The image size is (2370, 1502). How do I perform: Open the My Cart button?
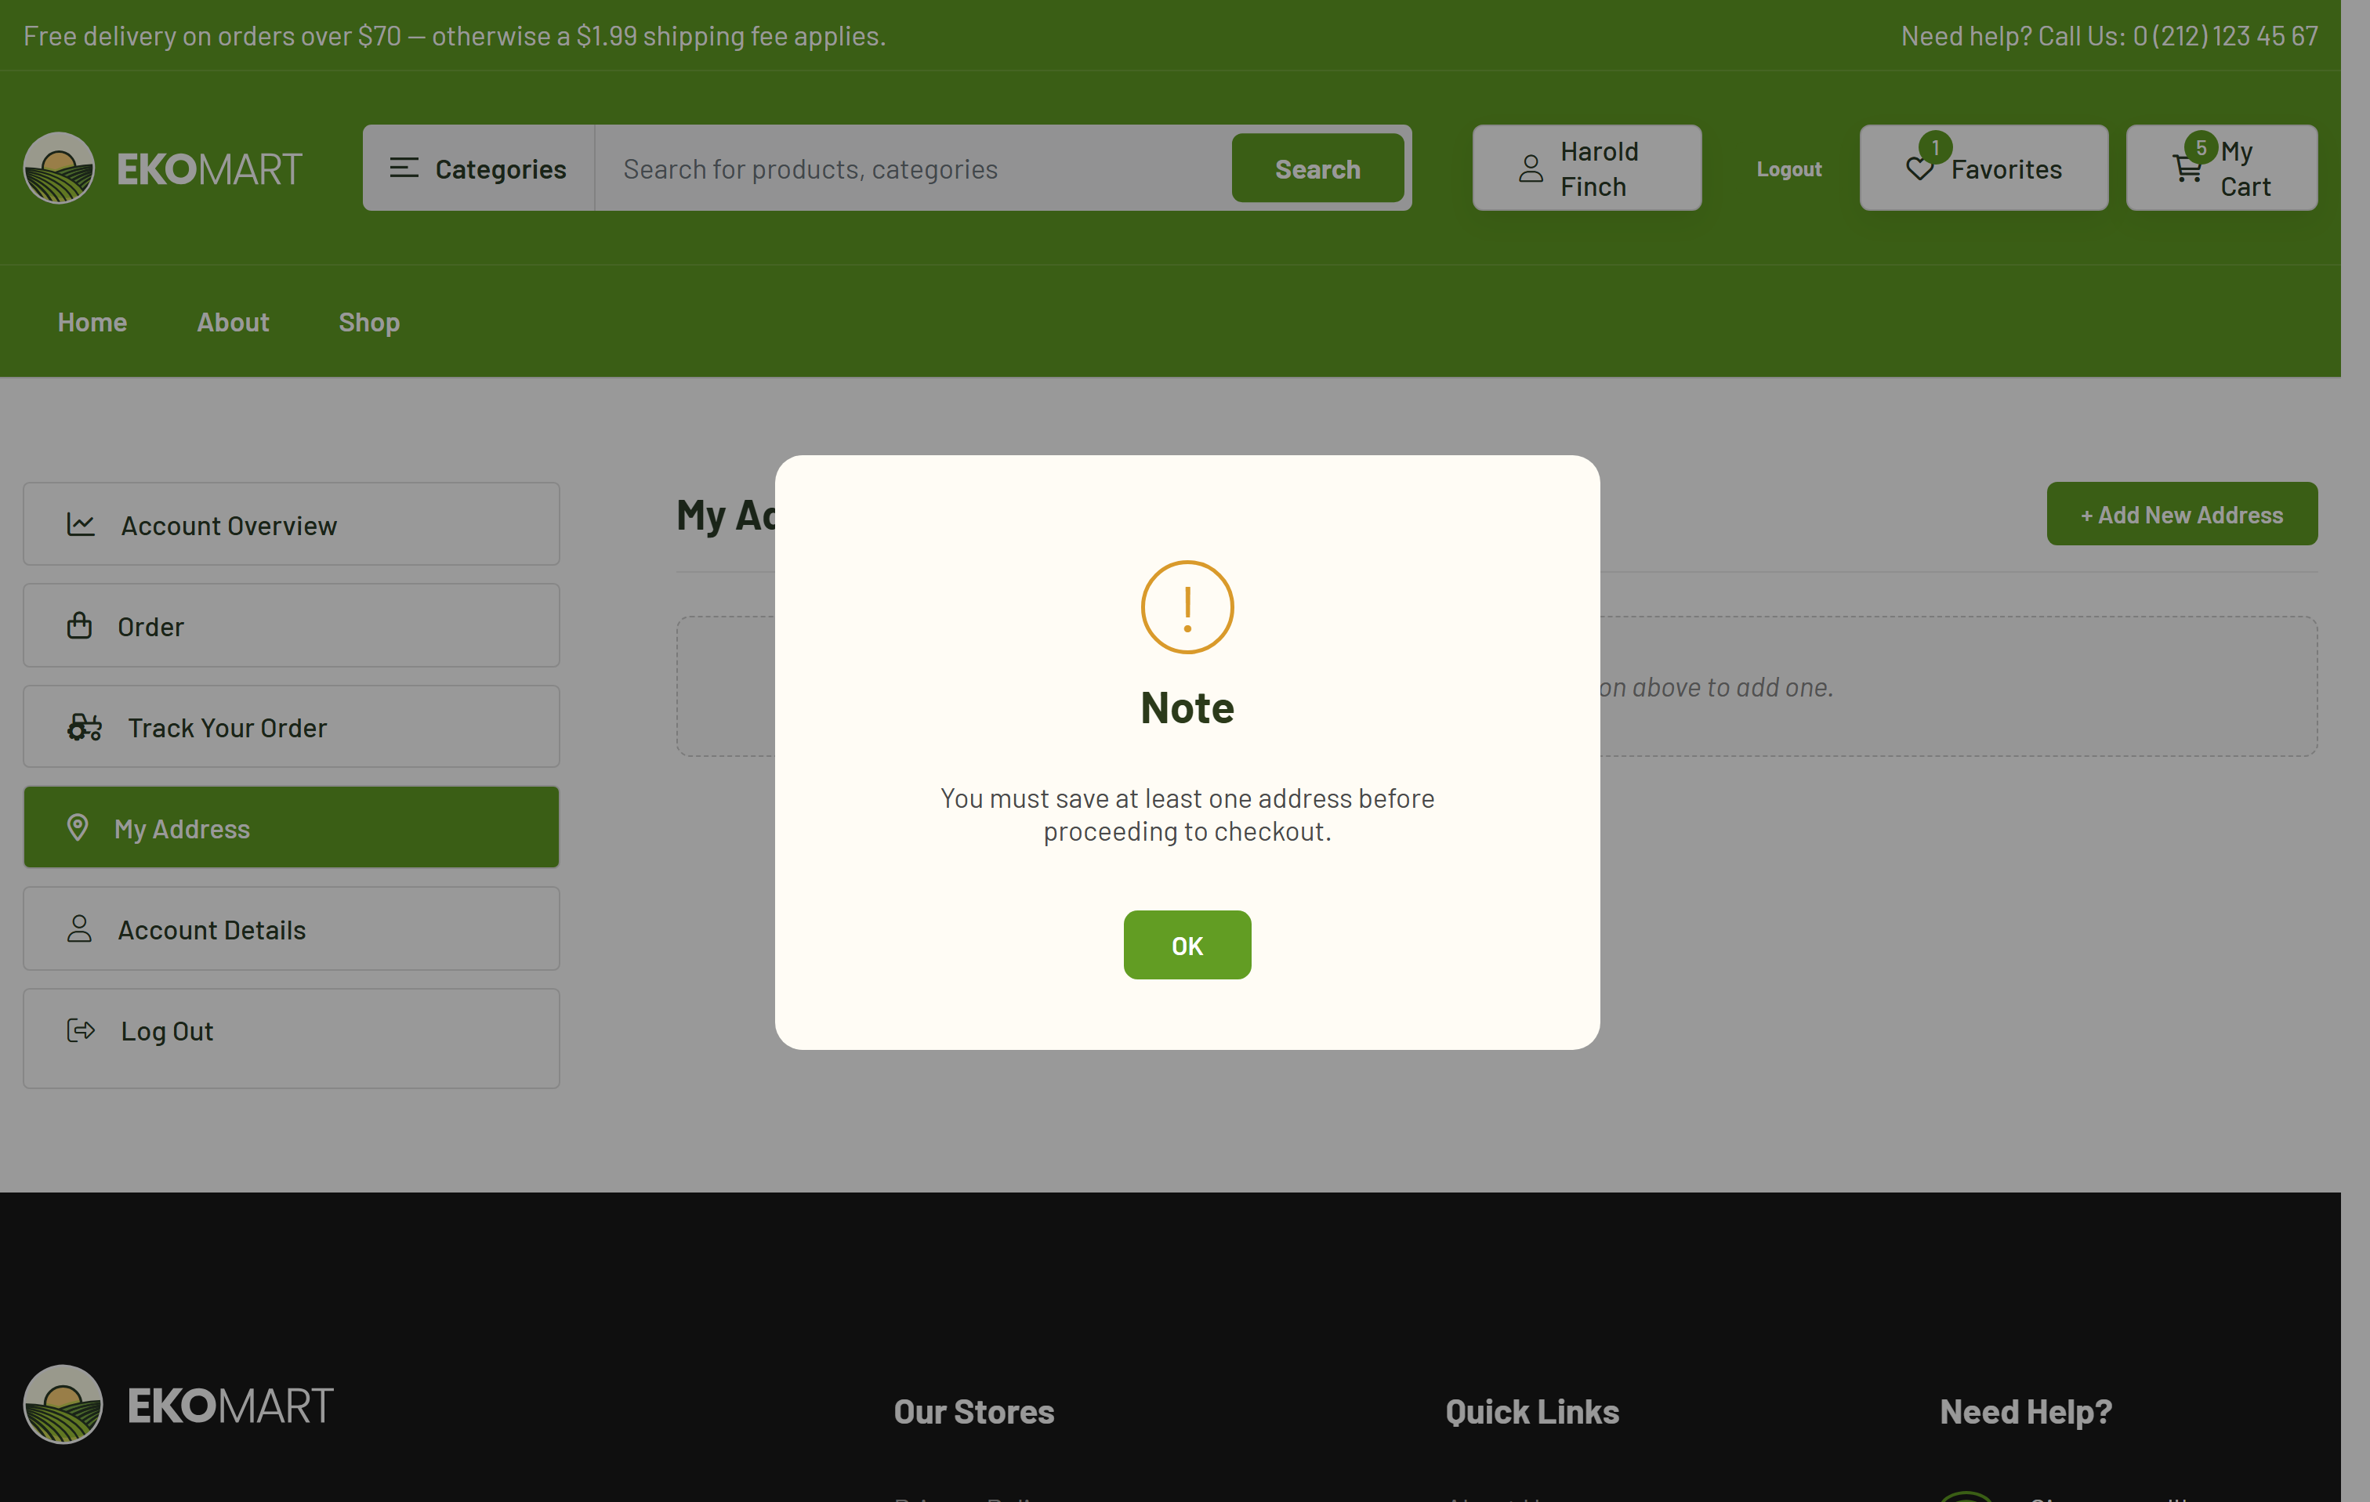click(2221, 168)
